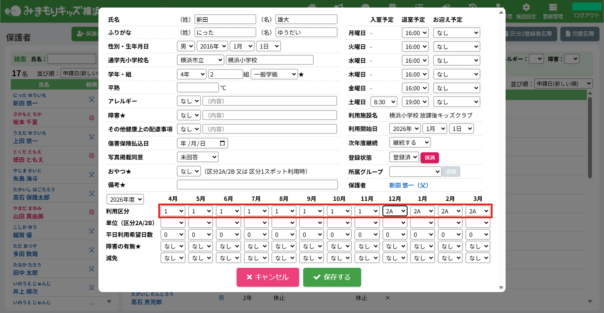Change the 2026年度 year selector
The width and height of the screenshot is (604, 313).
click(x=125, y=199)
